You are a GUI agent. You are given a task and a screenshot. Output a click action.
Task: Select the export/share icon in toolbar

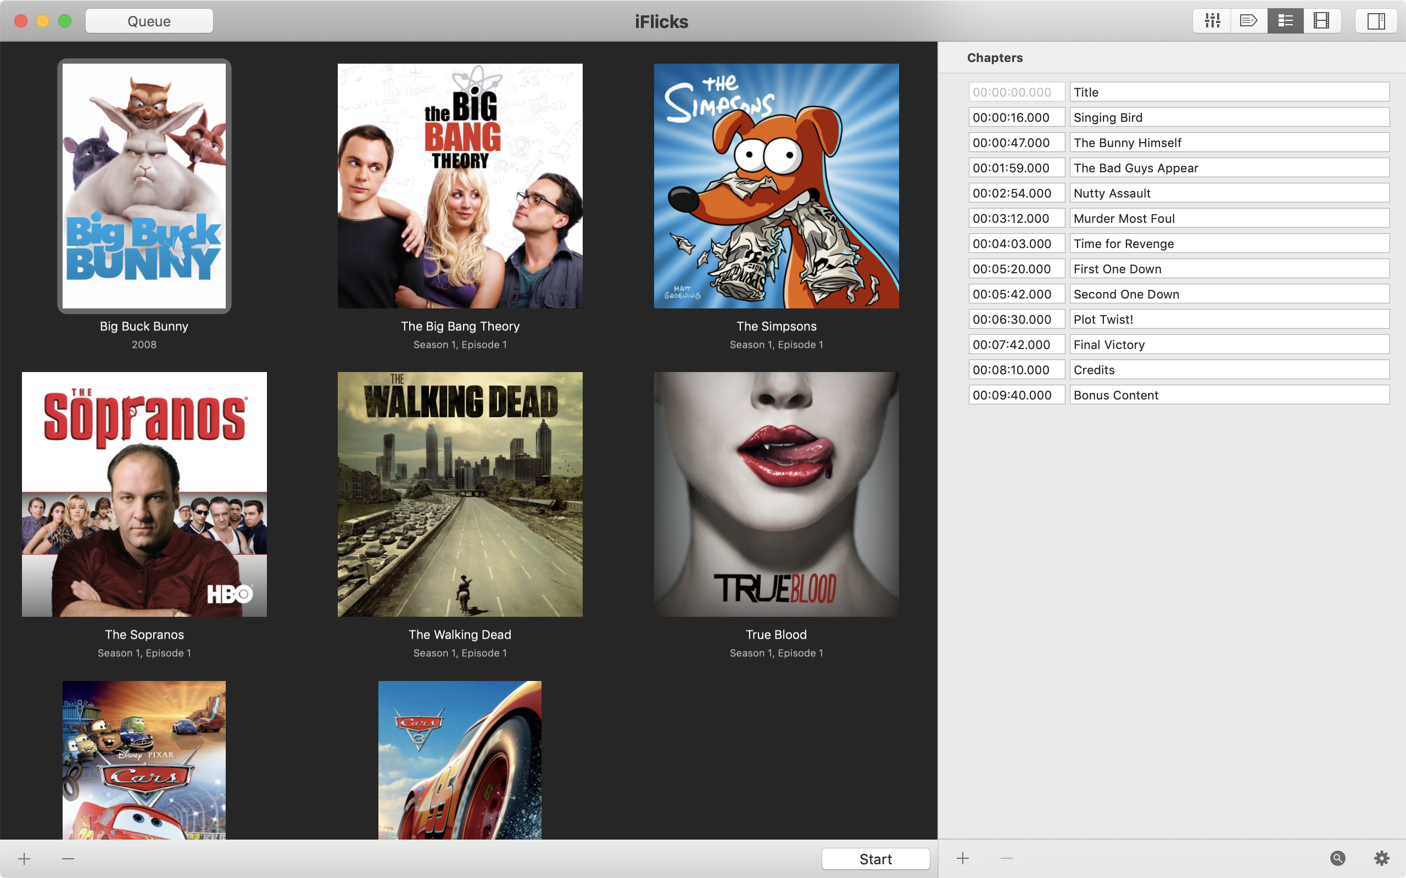coord(1248,19)
